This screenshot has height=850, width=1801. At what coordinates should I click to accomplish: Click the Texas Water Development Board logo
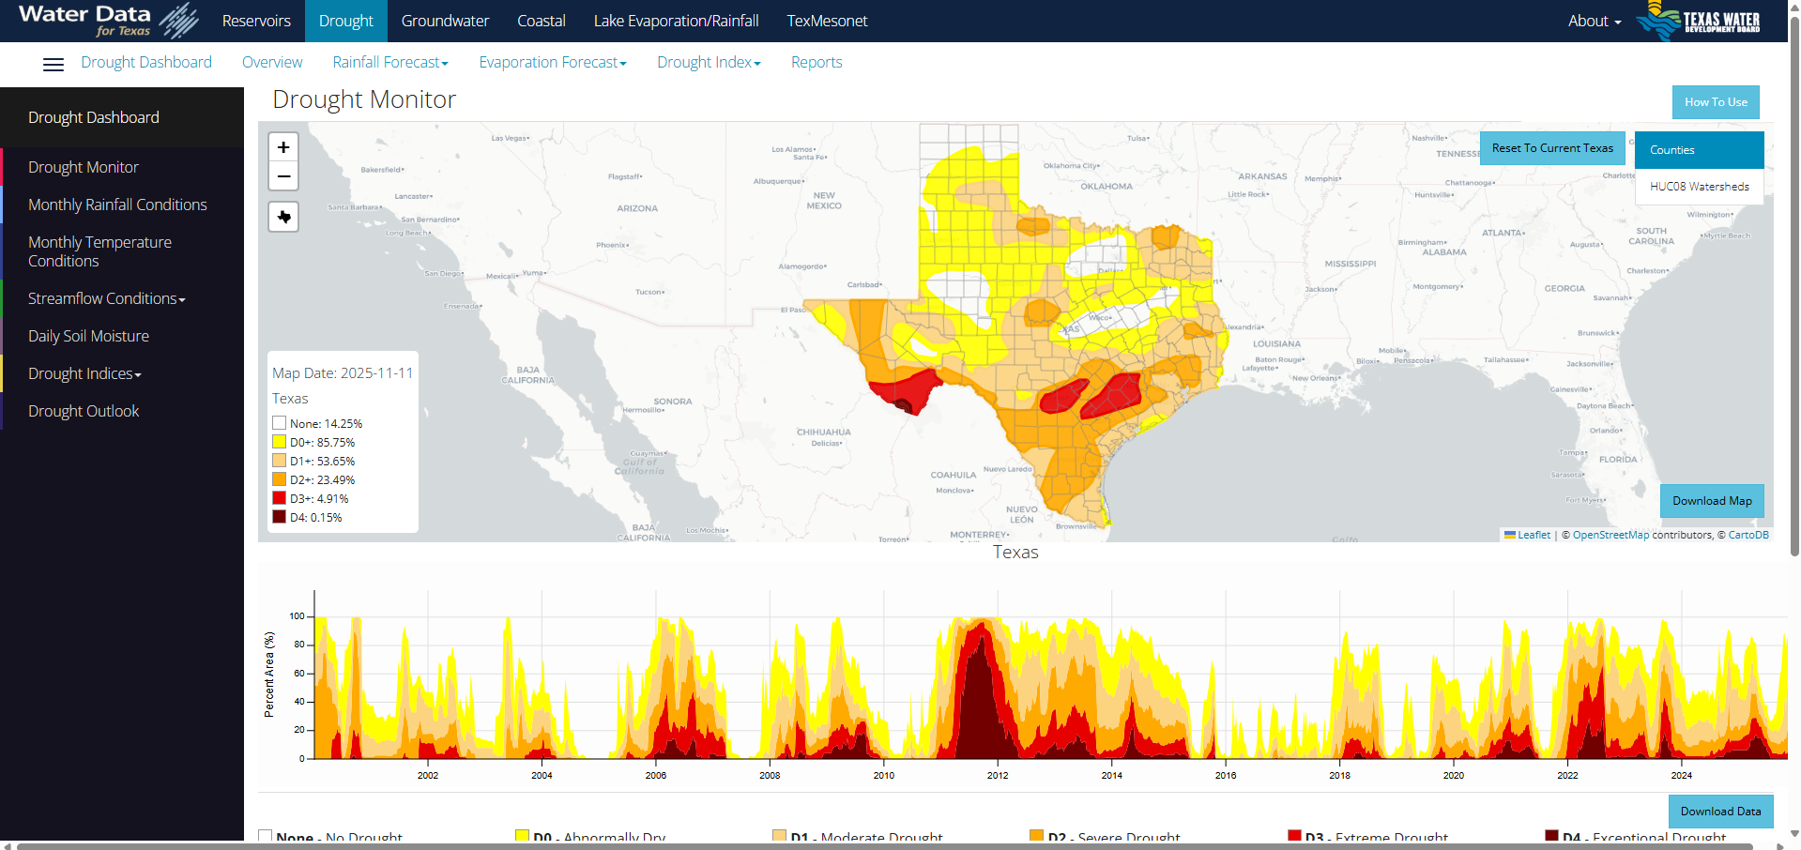1699,21
